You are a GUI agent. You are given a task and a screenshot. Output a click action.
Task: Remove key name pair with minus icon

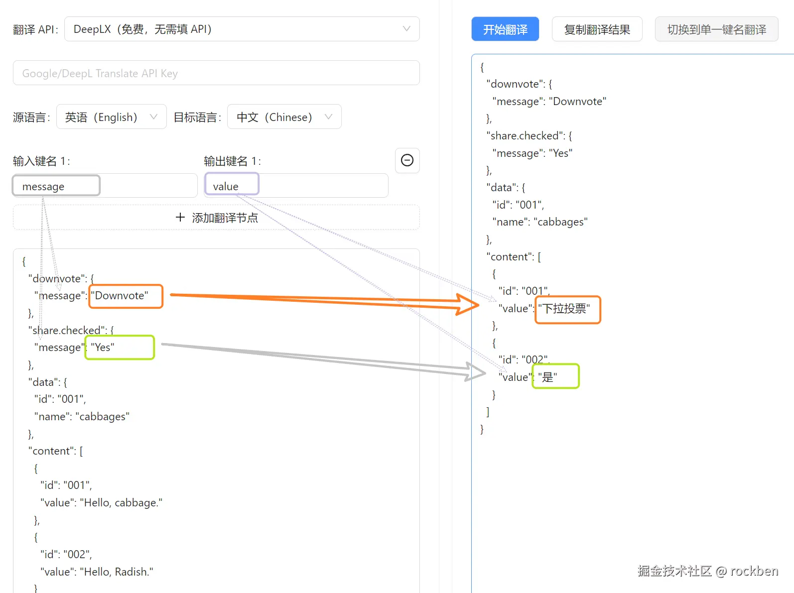[x=407, y=160]
